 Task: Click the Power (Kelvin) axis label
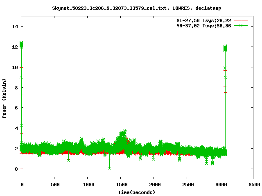(4, 98)
